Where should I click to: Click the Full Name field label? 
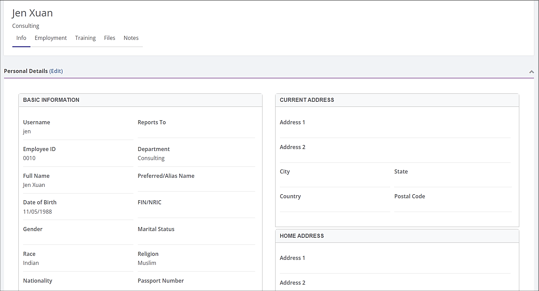36,176
